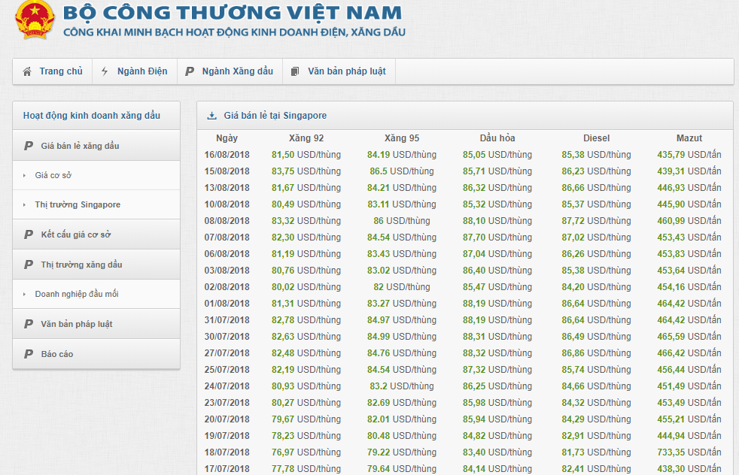This screenshot has width=739, height=475.
Task: Click the Xăng 95 column header
Action: coord(402,138)
